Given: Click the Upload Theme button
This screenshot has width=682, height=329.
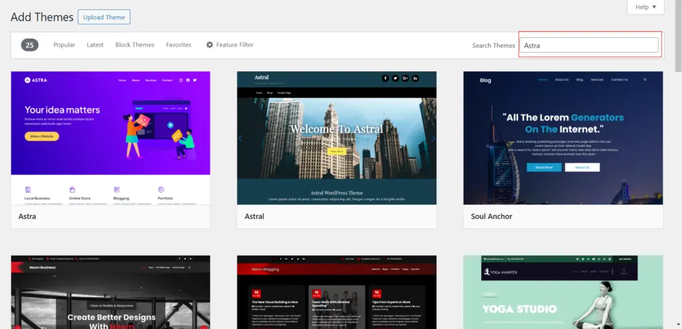Looking at the screenshot, I should coord(104,17).
